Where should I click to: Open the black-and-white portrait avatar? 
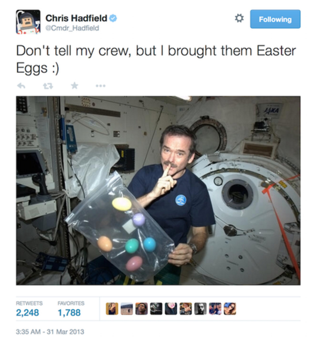click(x=200, y=309)
